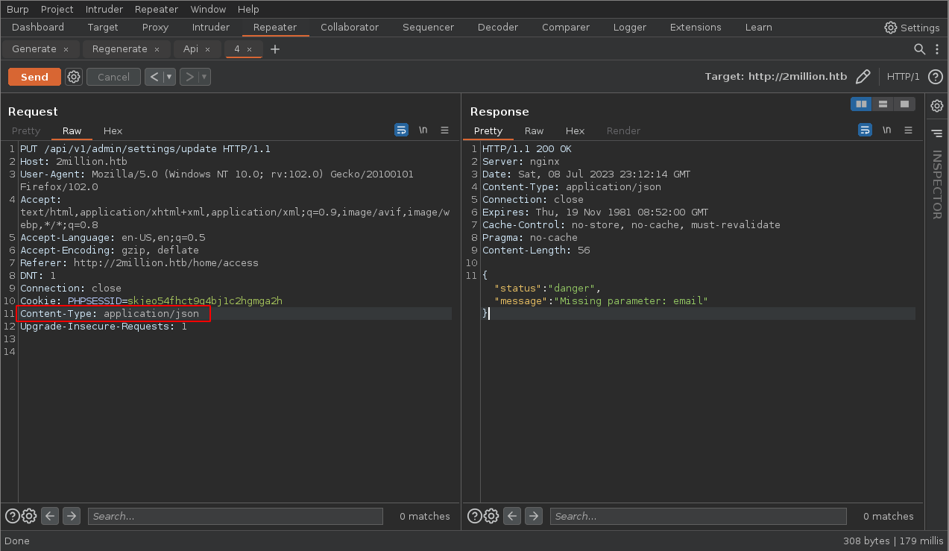
Task: Open request editor hamburger menu
Action: (444, 130)
